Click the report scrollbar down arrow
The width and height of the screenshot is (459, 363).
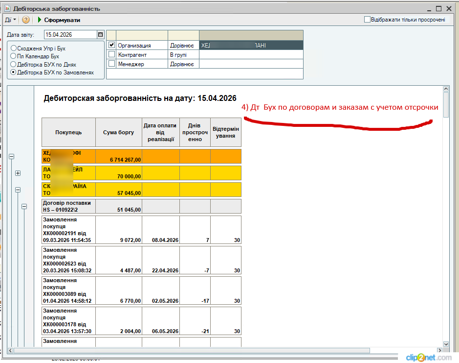pyautogui.click(x=446, y=344)
